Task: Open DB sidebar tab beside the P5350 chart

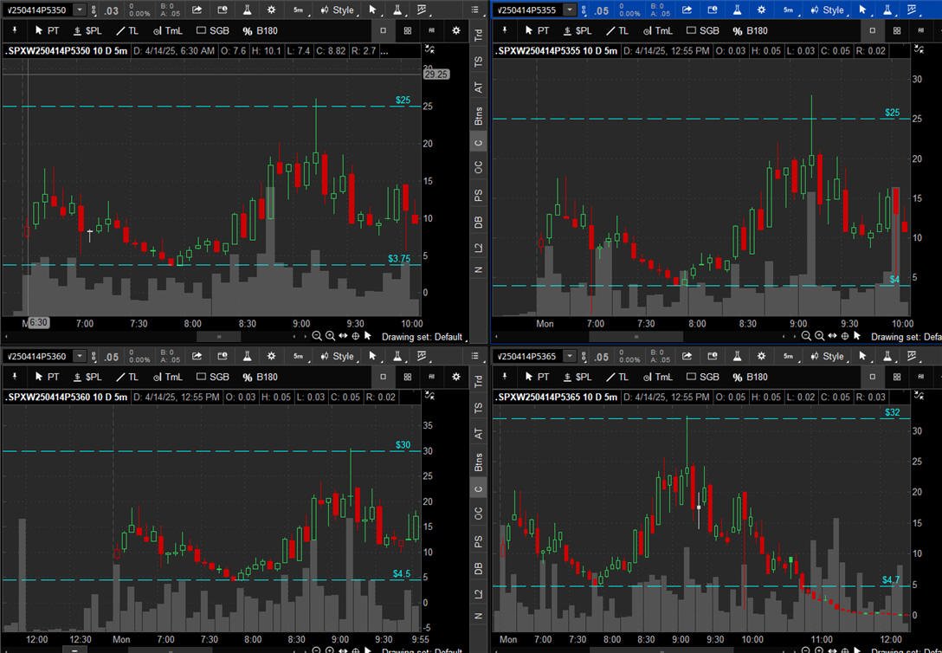Action: pyautogui.click(x=478, y=222)
